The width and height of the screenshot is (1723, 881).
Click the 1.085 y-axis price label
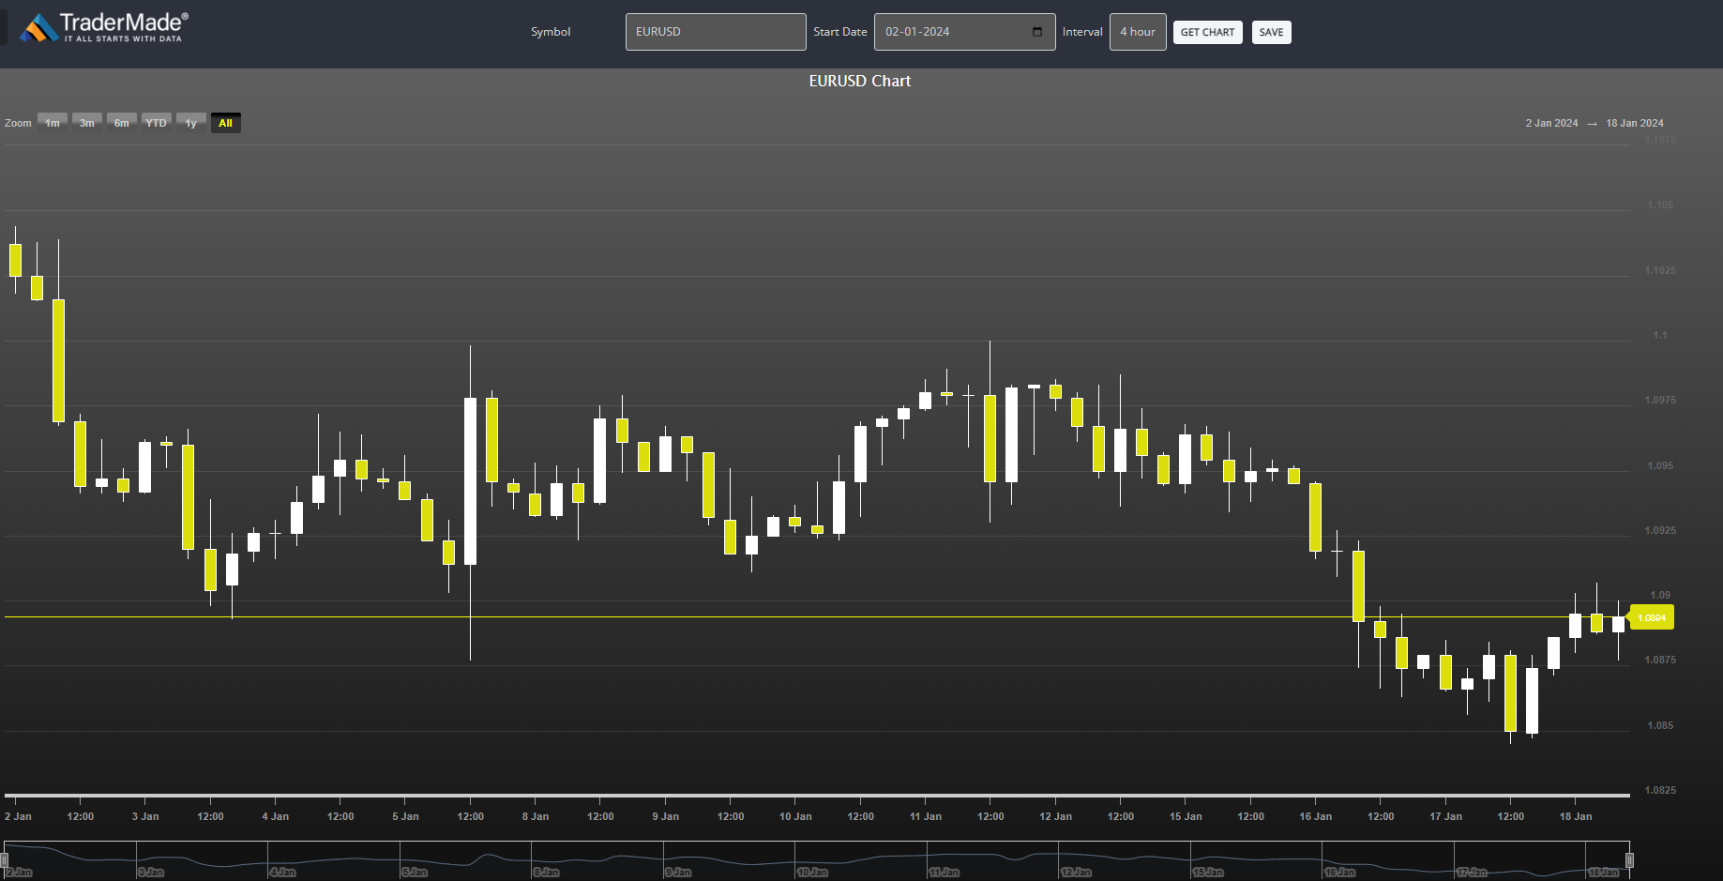(1660, 725)
